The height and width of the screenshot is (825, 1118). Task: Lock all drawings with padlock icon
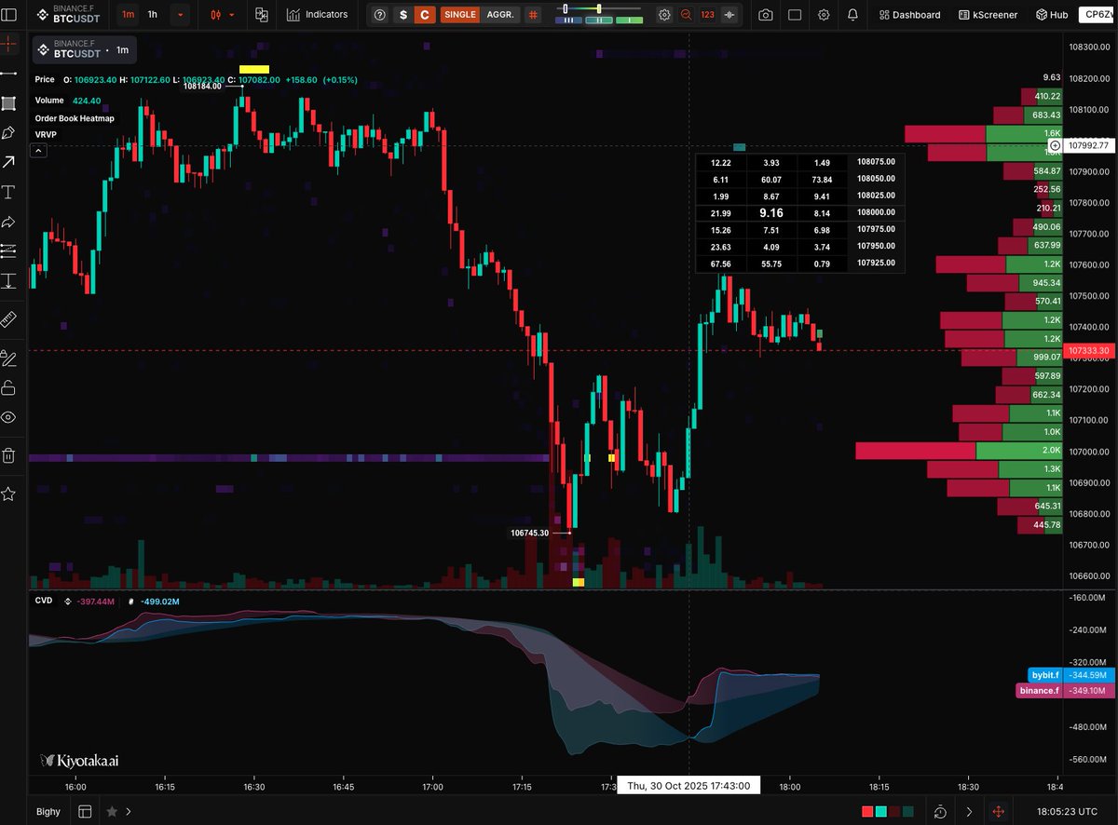tap(8, 387)
